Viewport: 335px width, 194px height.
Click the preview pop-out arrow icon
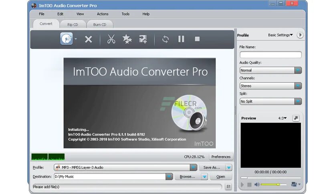point(296,118)
